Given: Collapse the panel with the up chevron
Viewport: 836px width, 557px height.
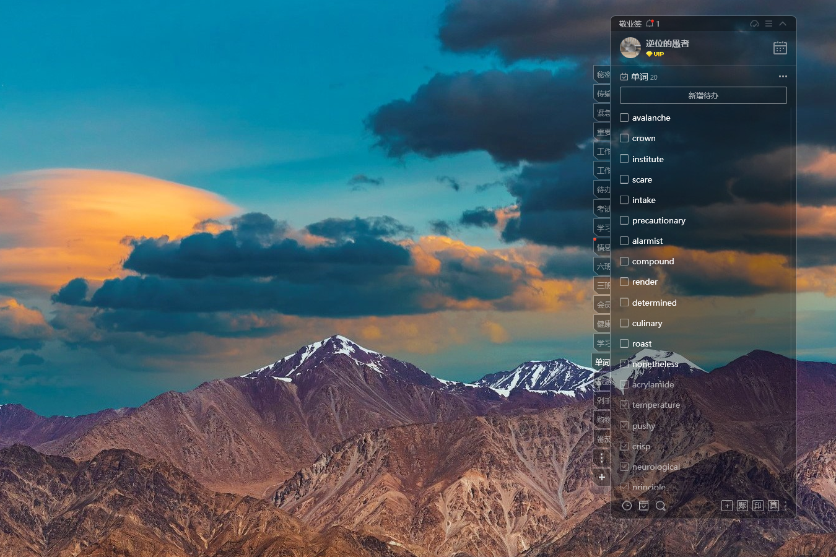Looking at the screenshot, I should tap(783, 24).
